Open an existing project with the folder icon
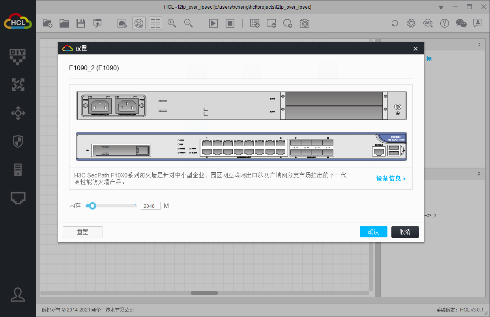Viewport: 490px width, 317px height. point(64,23)
